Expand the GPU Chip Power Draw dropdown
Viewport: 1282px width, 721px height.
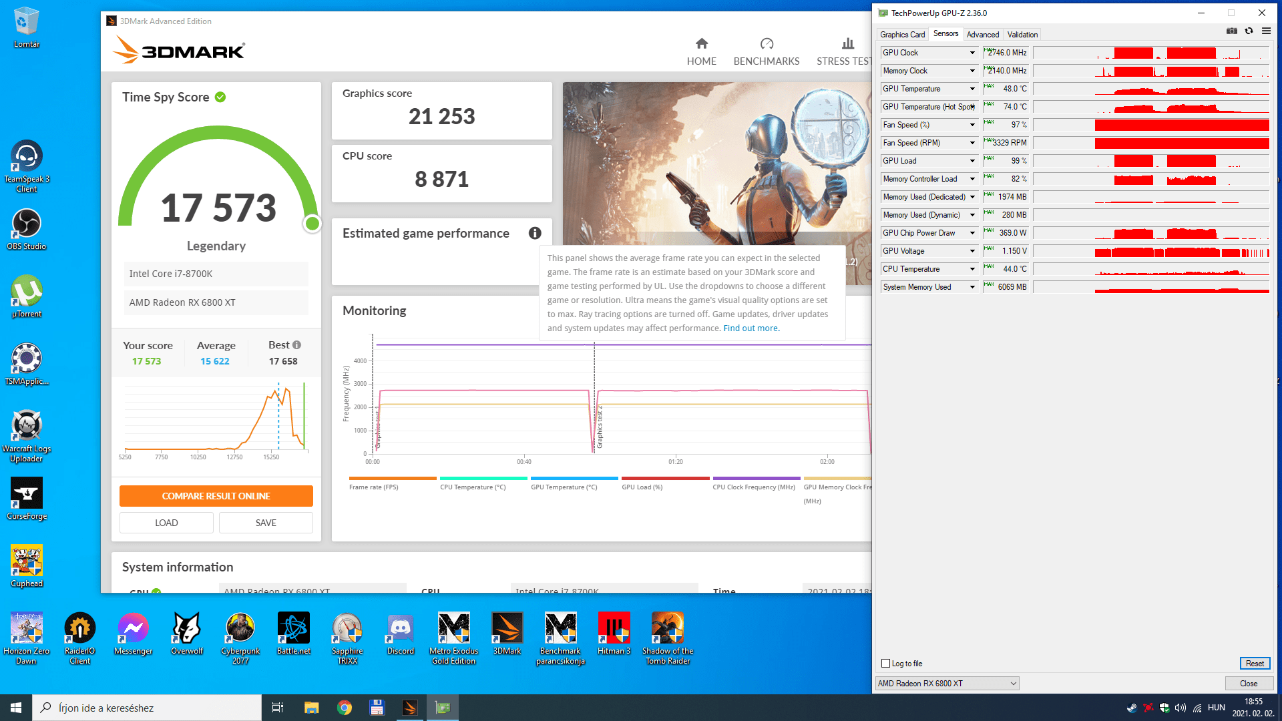pos(972,233)
